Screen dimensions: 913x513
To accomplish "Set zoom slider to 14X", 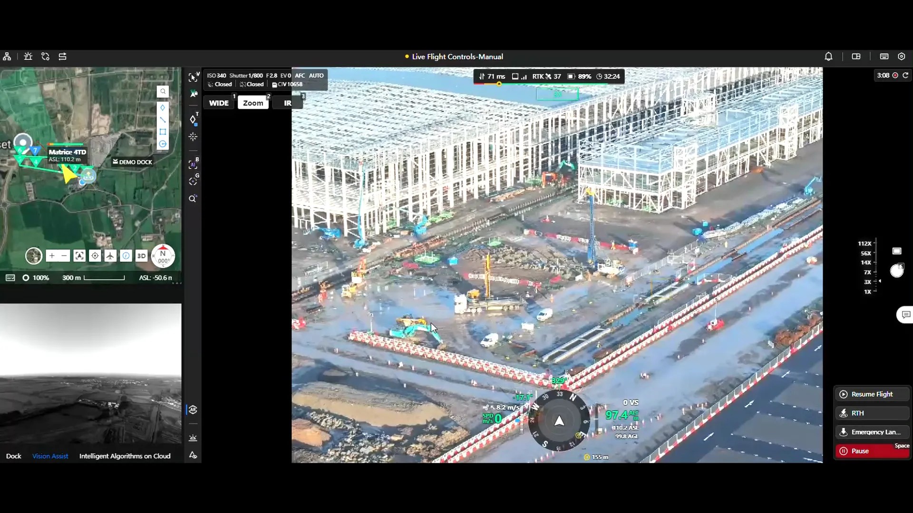I will 866,263.
